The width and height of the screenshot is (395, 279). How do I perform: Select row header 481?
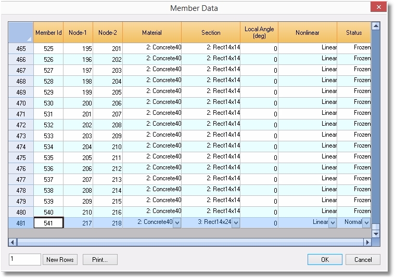[21, 223]
